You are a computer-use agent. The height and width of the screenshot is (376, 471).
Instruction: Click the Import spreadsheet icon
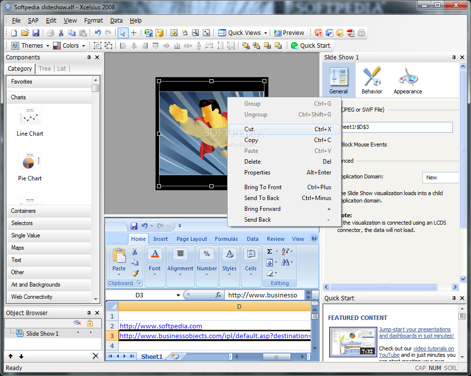(148, 33)
